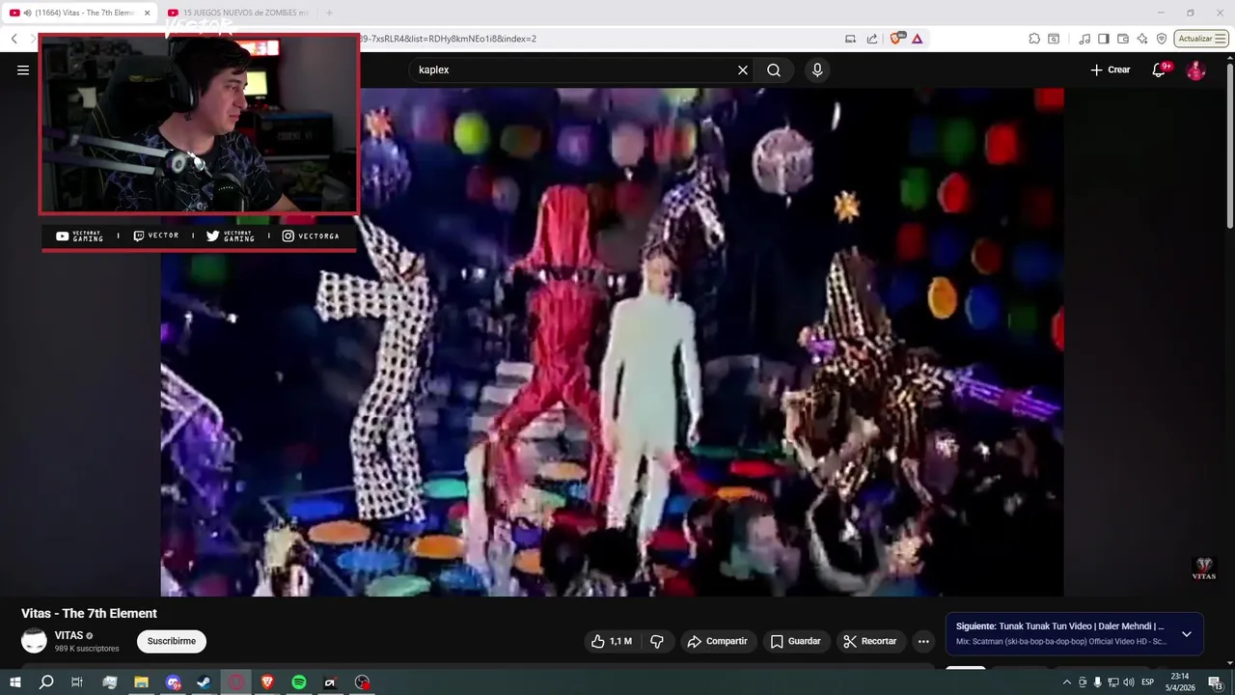This screenshot has height=695, width=1235.
Task: Open the clock showing 23:14
Action: pyautogui.click(x=1180, y=682)
